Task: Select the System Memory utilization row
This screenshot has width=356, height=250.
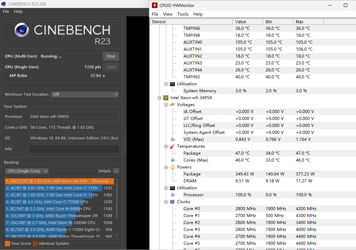Action: pos(253,91)
